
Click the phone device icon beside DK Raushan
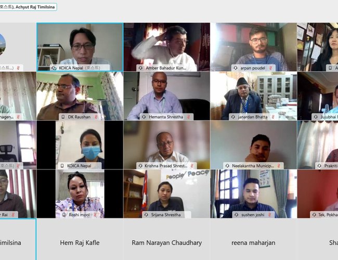(x=63, y=117)
